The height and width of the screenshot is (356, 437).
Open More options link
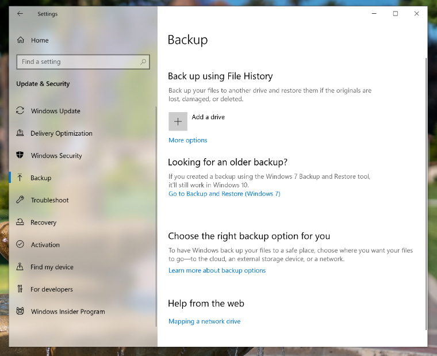click(x=188, y=140)
